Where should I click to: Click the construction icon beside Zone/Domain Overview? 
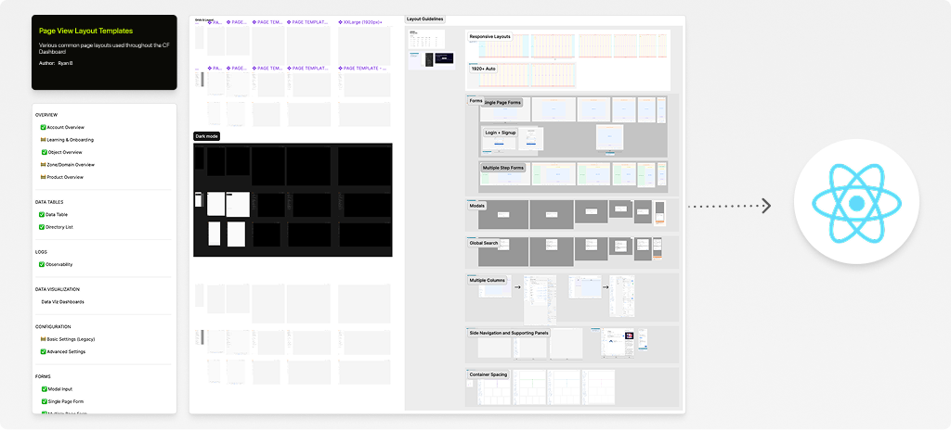click(43, 165)
